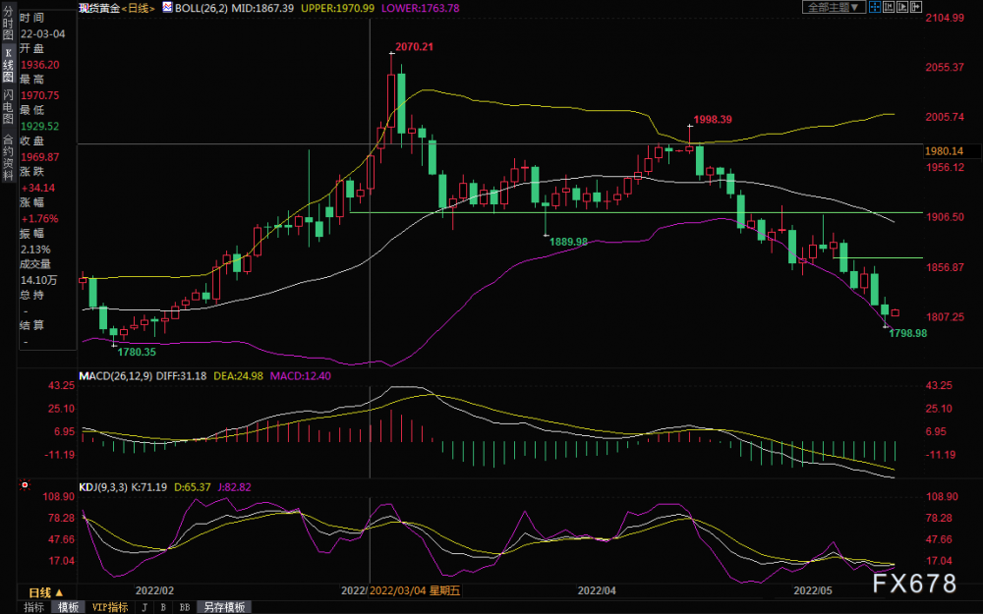Open the VIP指标 tab
Screen dimensions: 983x614
[x=110, y=607]
